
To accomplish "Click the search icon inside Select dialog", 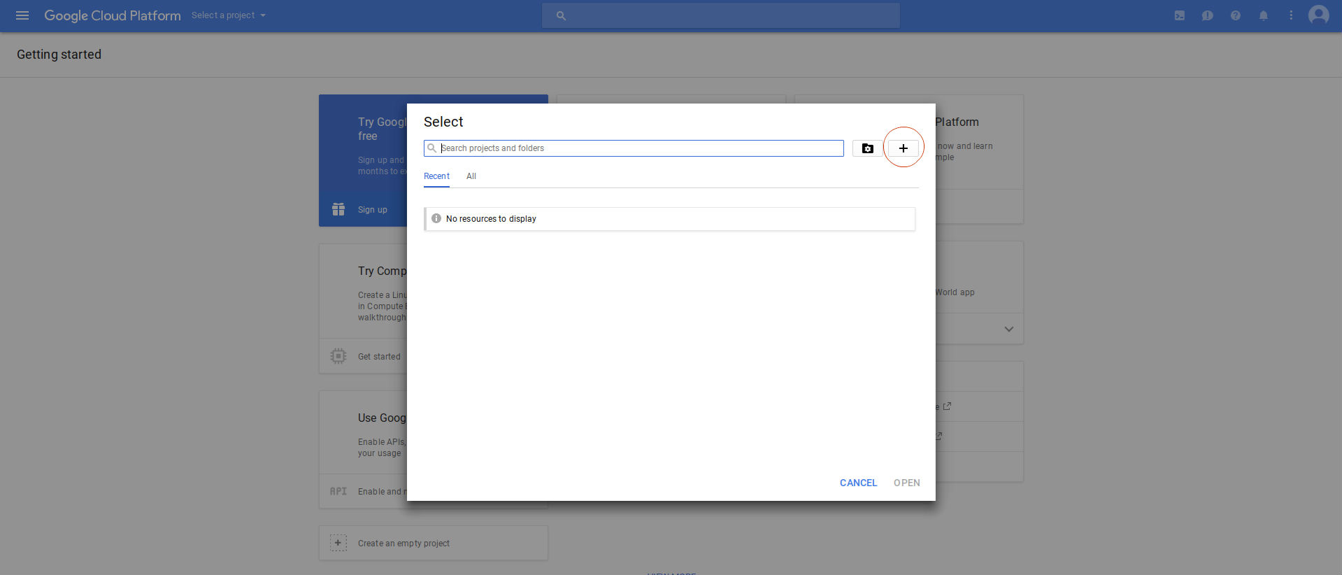I will point(432,148).
